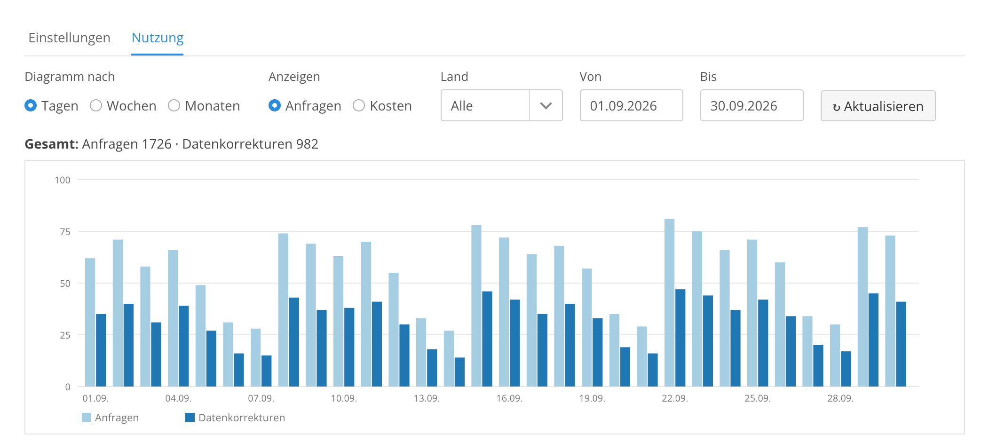Screen dimensions: 997x442
Task: Click the Datenkorrekturen bar at 28.09.
Action: click(x=846, y=369)
